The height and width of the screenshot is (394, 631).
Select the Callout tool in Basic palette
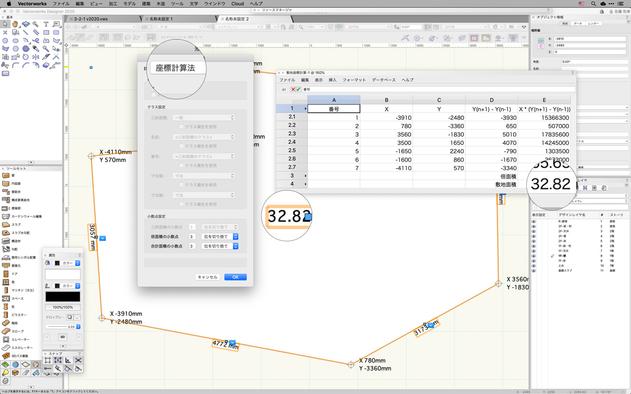click(x=56, y=24)
